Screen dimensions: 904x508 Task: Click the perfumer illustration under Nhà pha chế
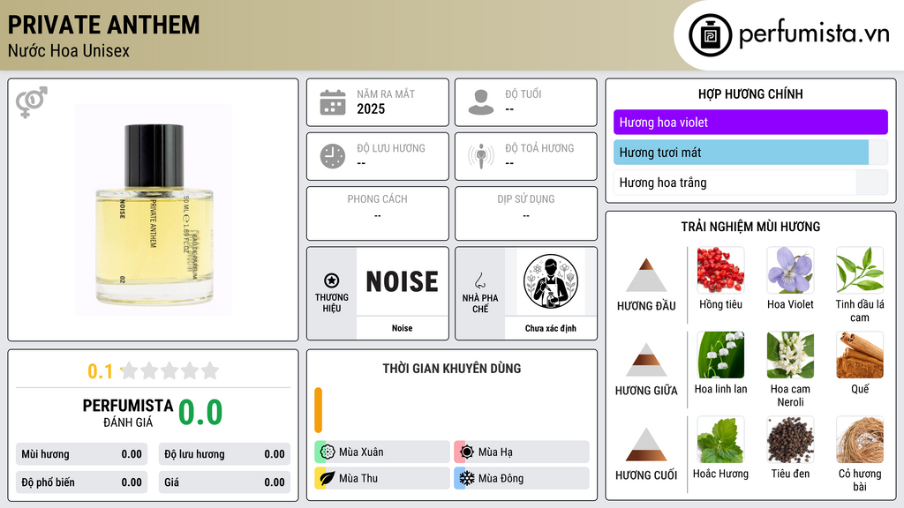coord(551,281)
